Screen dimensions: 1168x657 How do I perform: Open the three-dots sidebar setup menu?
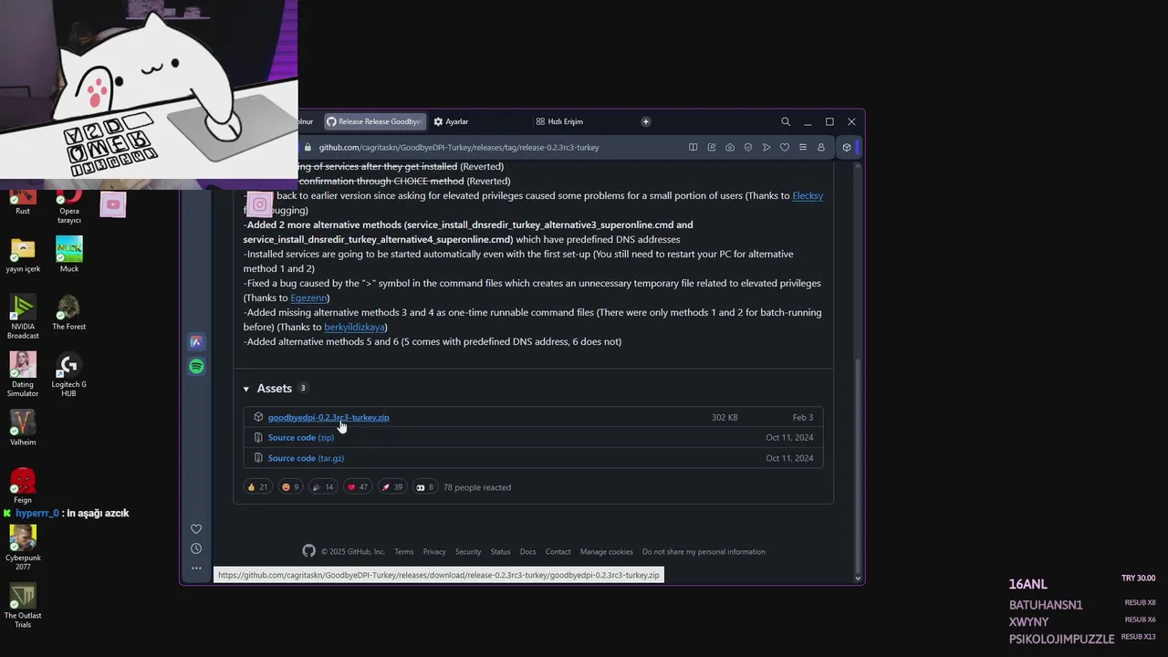196,568
